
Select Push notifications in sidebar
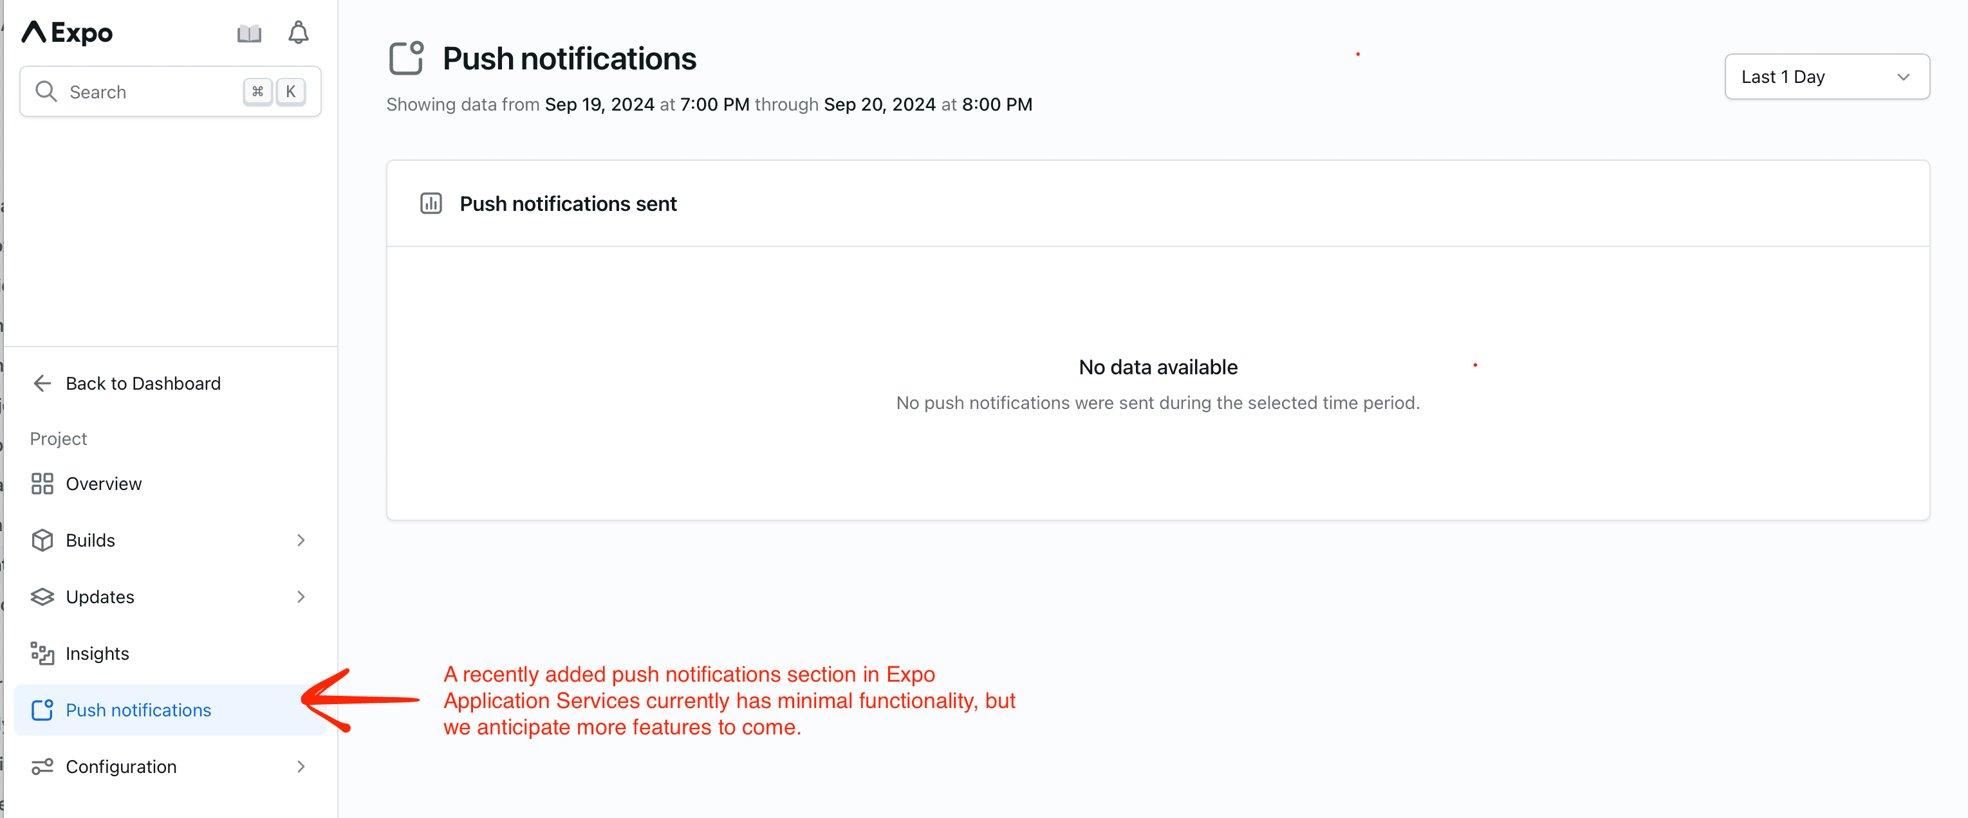point(138,710)
